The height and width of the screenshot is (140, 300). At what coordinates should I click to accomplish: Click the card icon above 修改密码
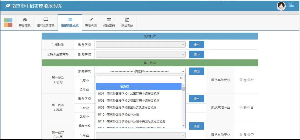click(x=109, y=19)
